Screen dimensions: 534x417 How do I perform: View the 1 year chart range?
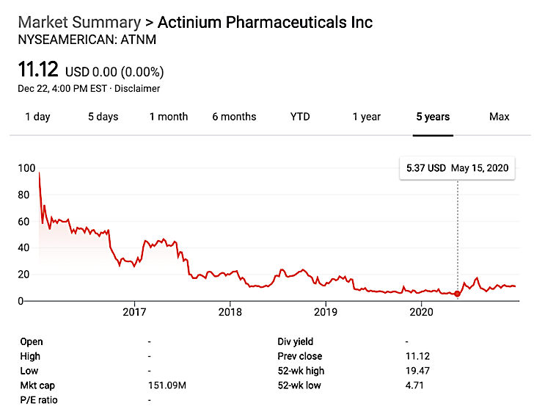[366, 117]
